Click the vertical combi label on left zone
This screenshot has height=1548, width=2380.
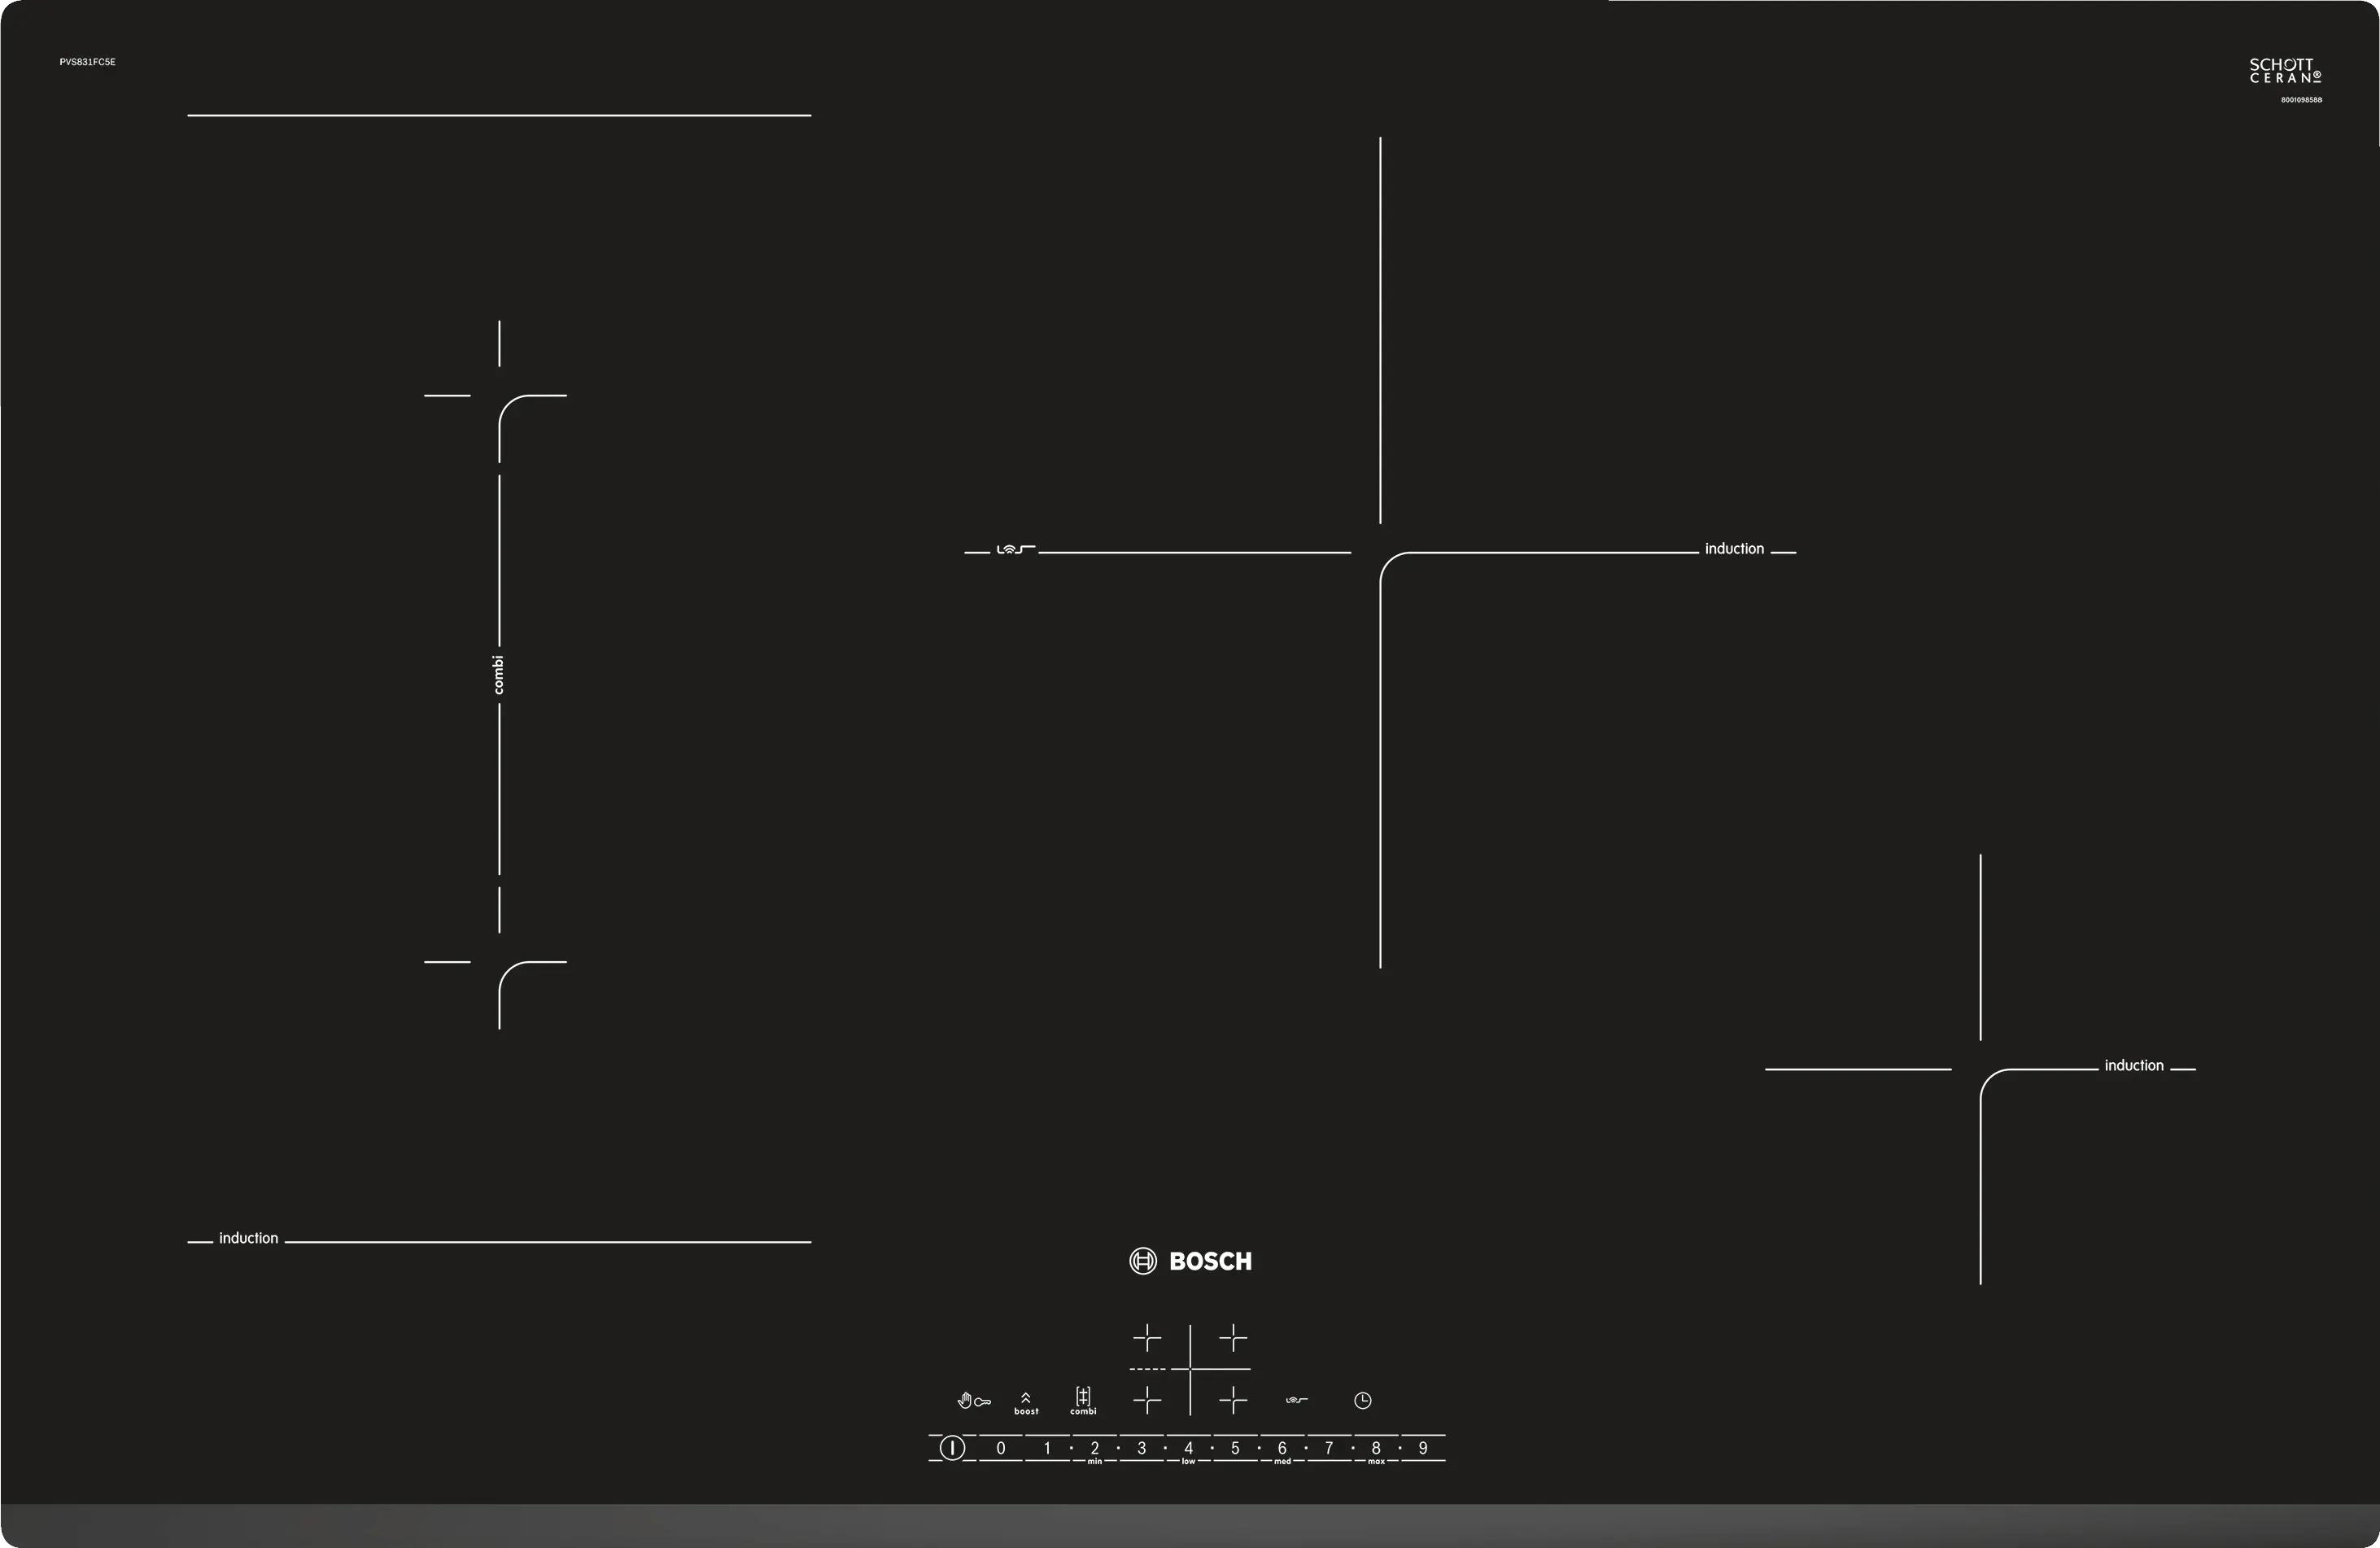click(498, 675)
